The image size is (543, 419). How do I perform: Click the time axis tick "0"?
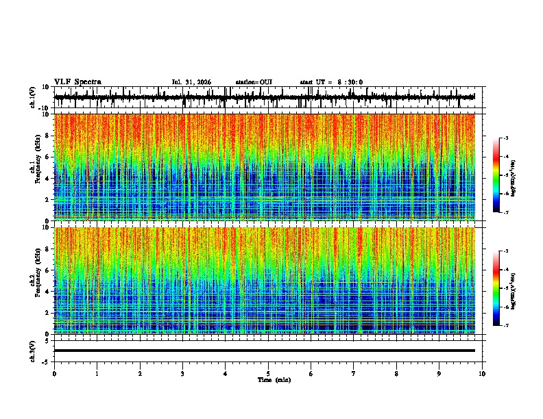click(x=54, y=374)
